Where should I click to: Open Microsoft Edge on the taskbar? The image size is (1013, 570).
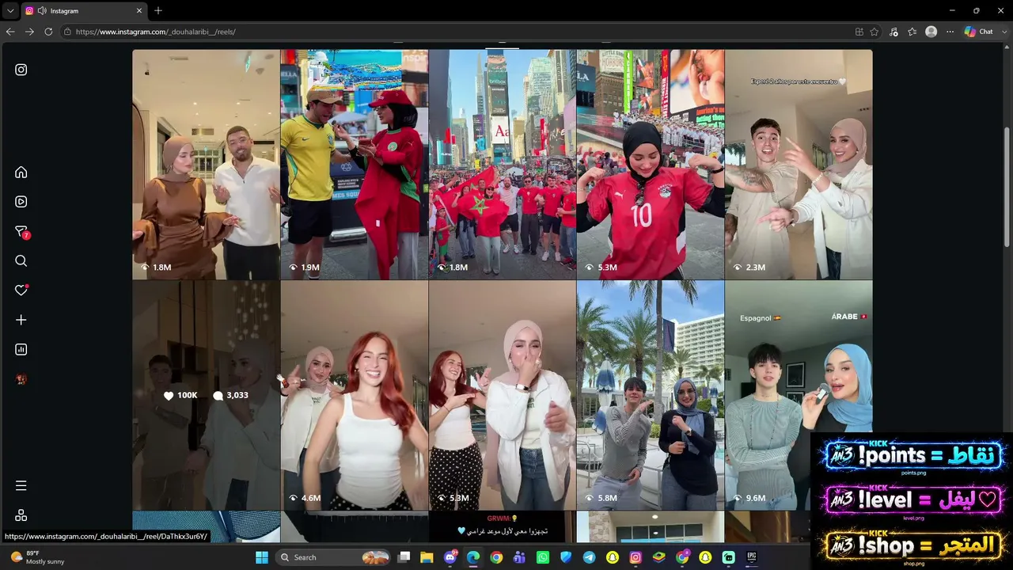click(x=473, y=557)
